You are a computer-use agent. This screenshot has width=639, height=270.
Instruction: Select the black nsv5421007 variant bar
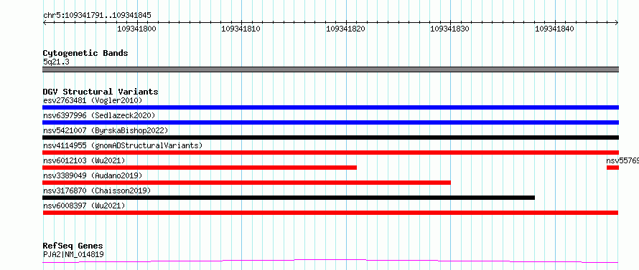pyautogui.click(x=330, y=138)
